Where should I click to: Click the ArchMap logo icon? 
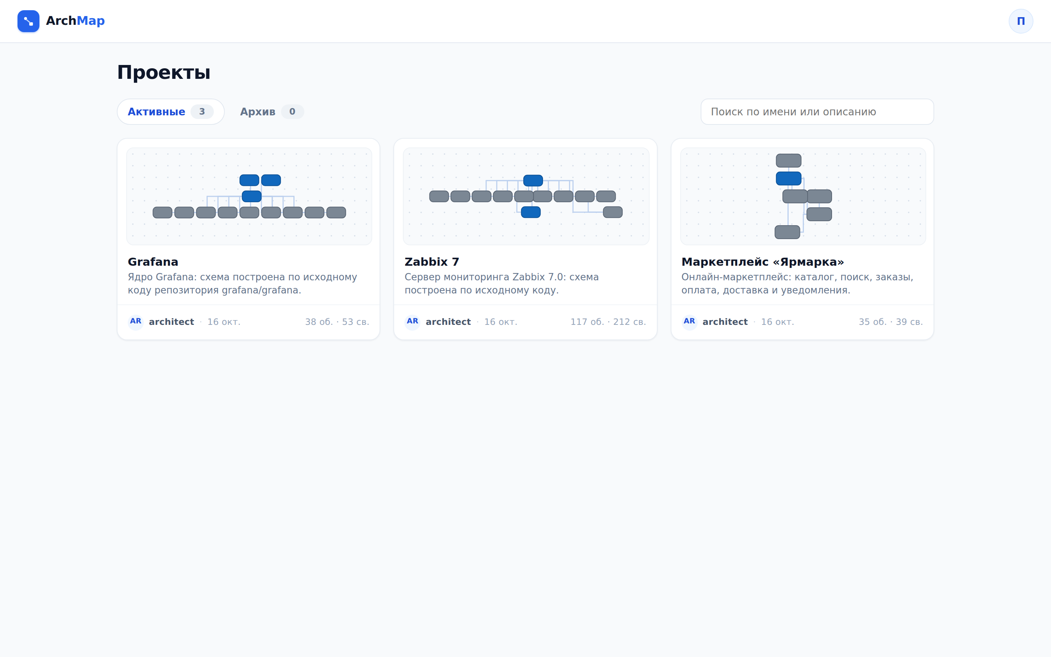click(x=28, y=21)
